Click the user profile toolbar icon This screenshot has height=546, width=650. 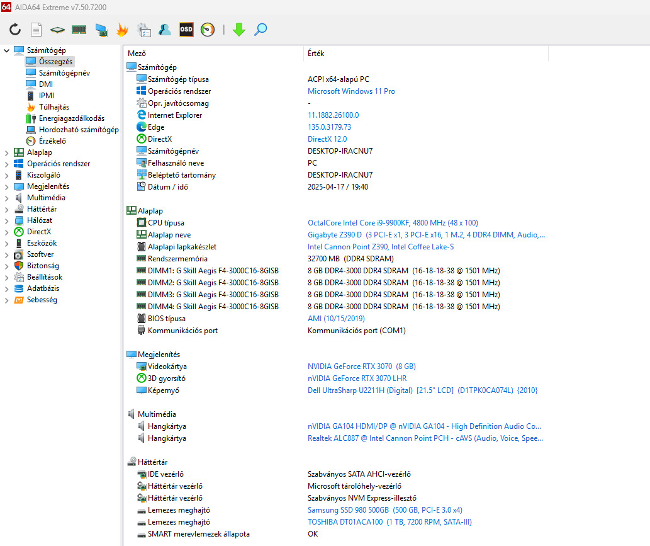click(x=165, y=30)
